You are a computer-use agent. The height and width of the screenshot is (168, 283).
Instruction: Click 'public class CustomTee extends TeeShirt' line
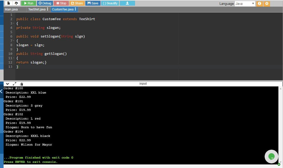(x=55, y=19)
